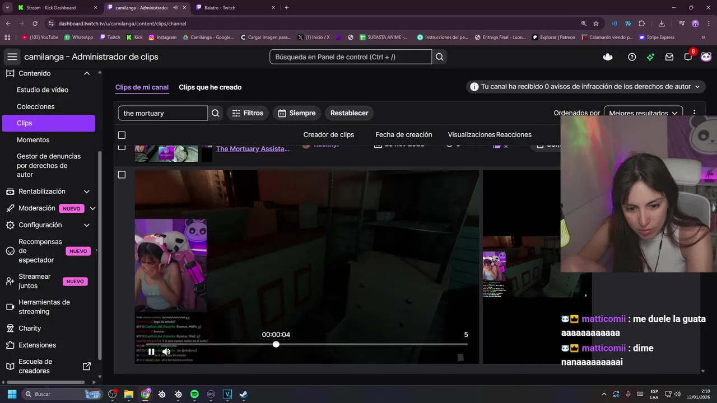Open the Filtros button
The image size is (717, 403).
(248, 113)
